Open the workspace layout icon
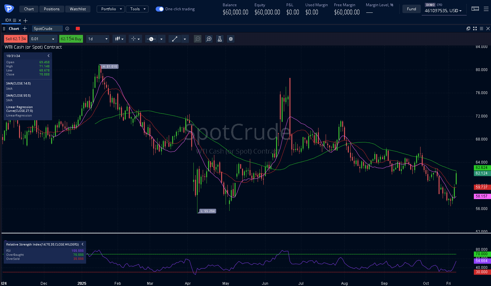This screenshot has width=491, height=286. click(475, 9)
